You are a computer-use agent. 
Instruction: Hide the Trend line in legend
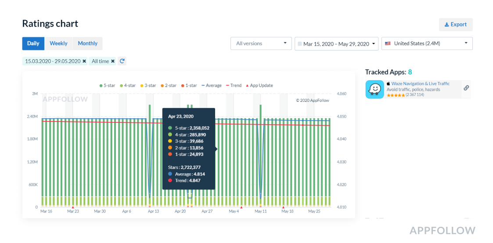[x=234, y=86]
